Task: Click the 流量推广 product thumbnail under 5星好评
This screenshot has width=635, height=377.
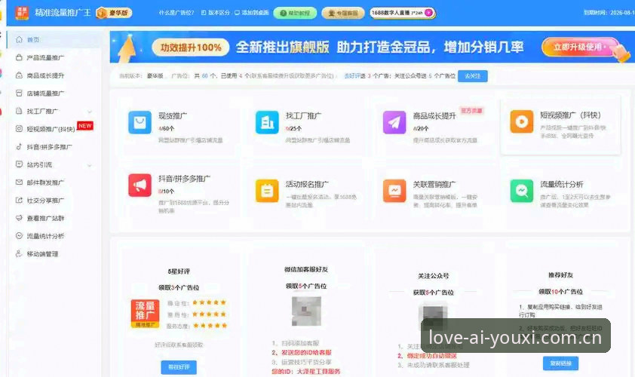Action: point(145,314)
